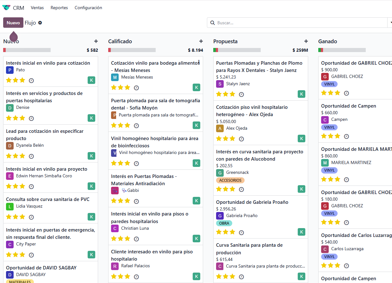Screen dimensions: 392x283
Task: Click the OBRA tag on Gabriela Proaño card
Action: click(x=224, y=223)
